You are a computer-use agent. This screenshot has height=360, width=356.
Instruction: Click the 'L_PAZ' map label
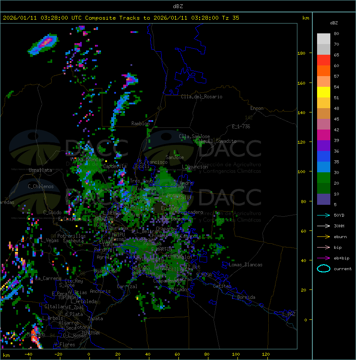[289, 314]
